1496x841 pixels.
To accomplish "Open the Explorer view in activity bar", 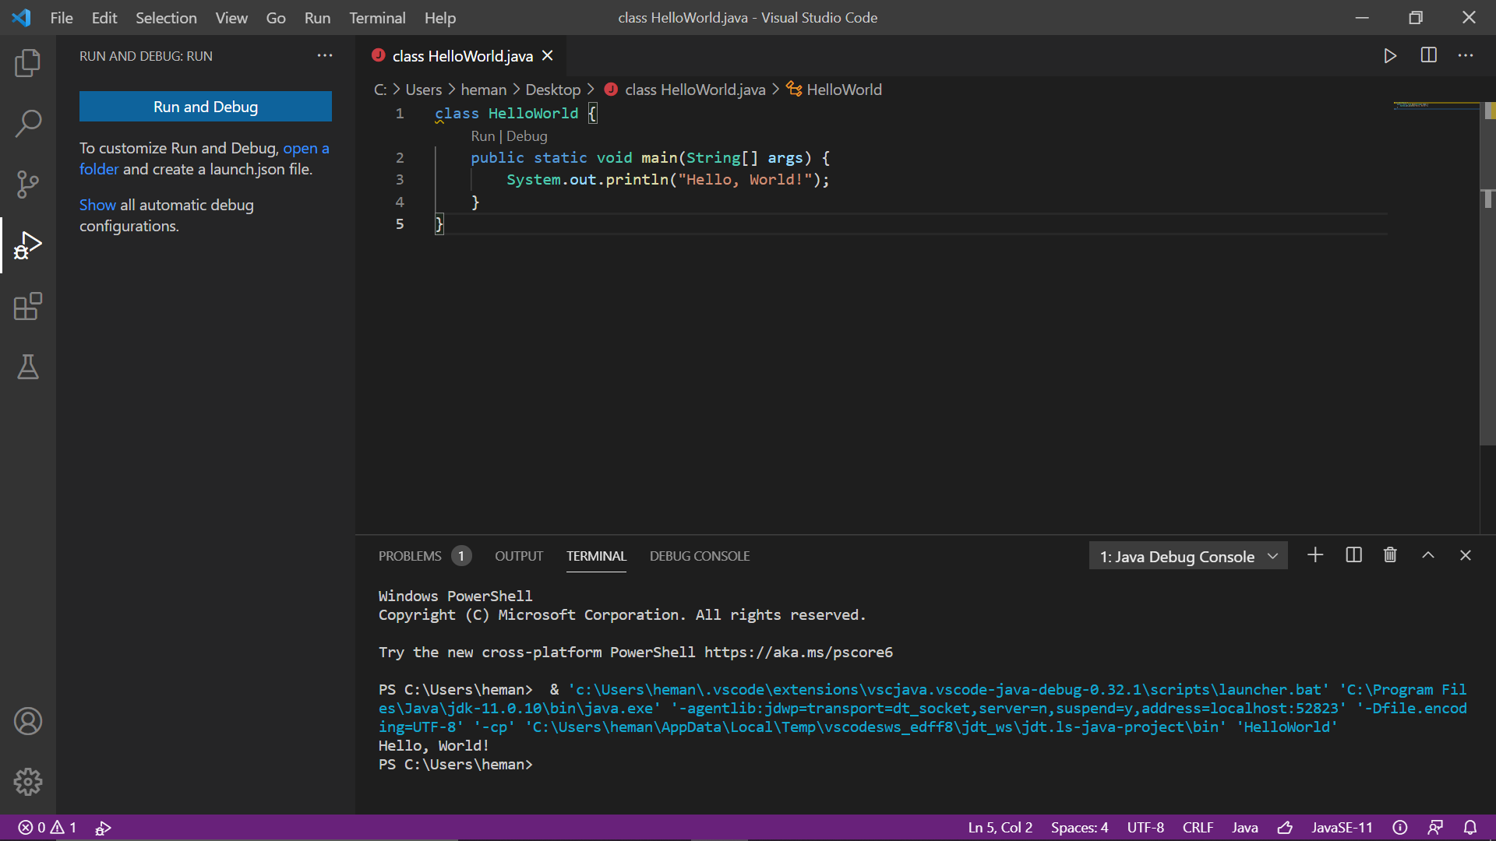I will click(x=28, y=63).
